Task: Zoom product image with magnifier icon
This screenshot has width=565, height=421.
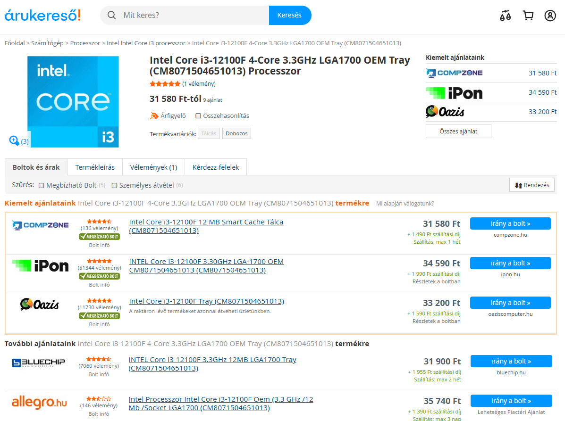Action: [x=14, y=140]
